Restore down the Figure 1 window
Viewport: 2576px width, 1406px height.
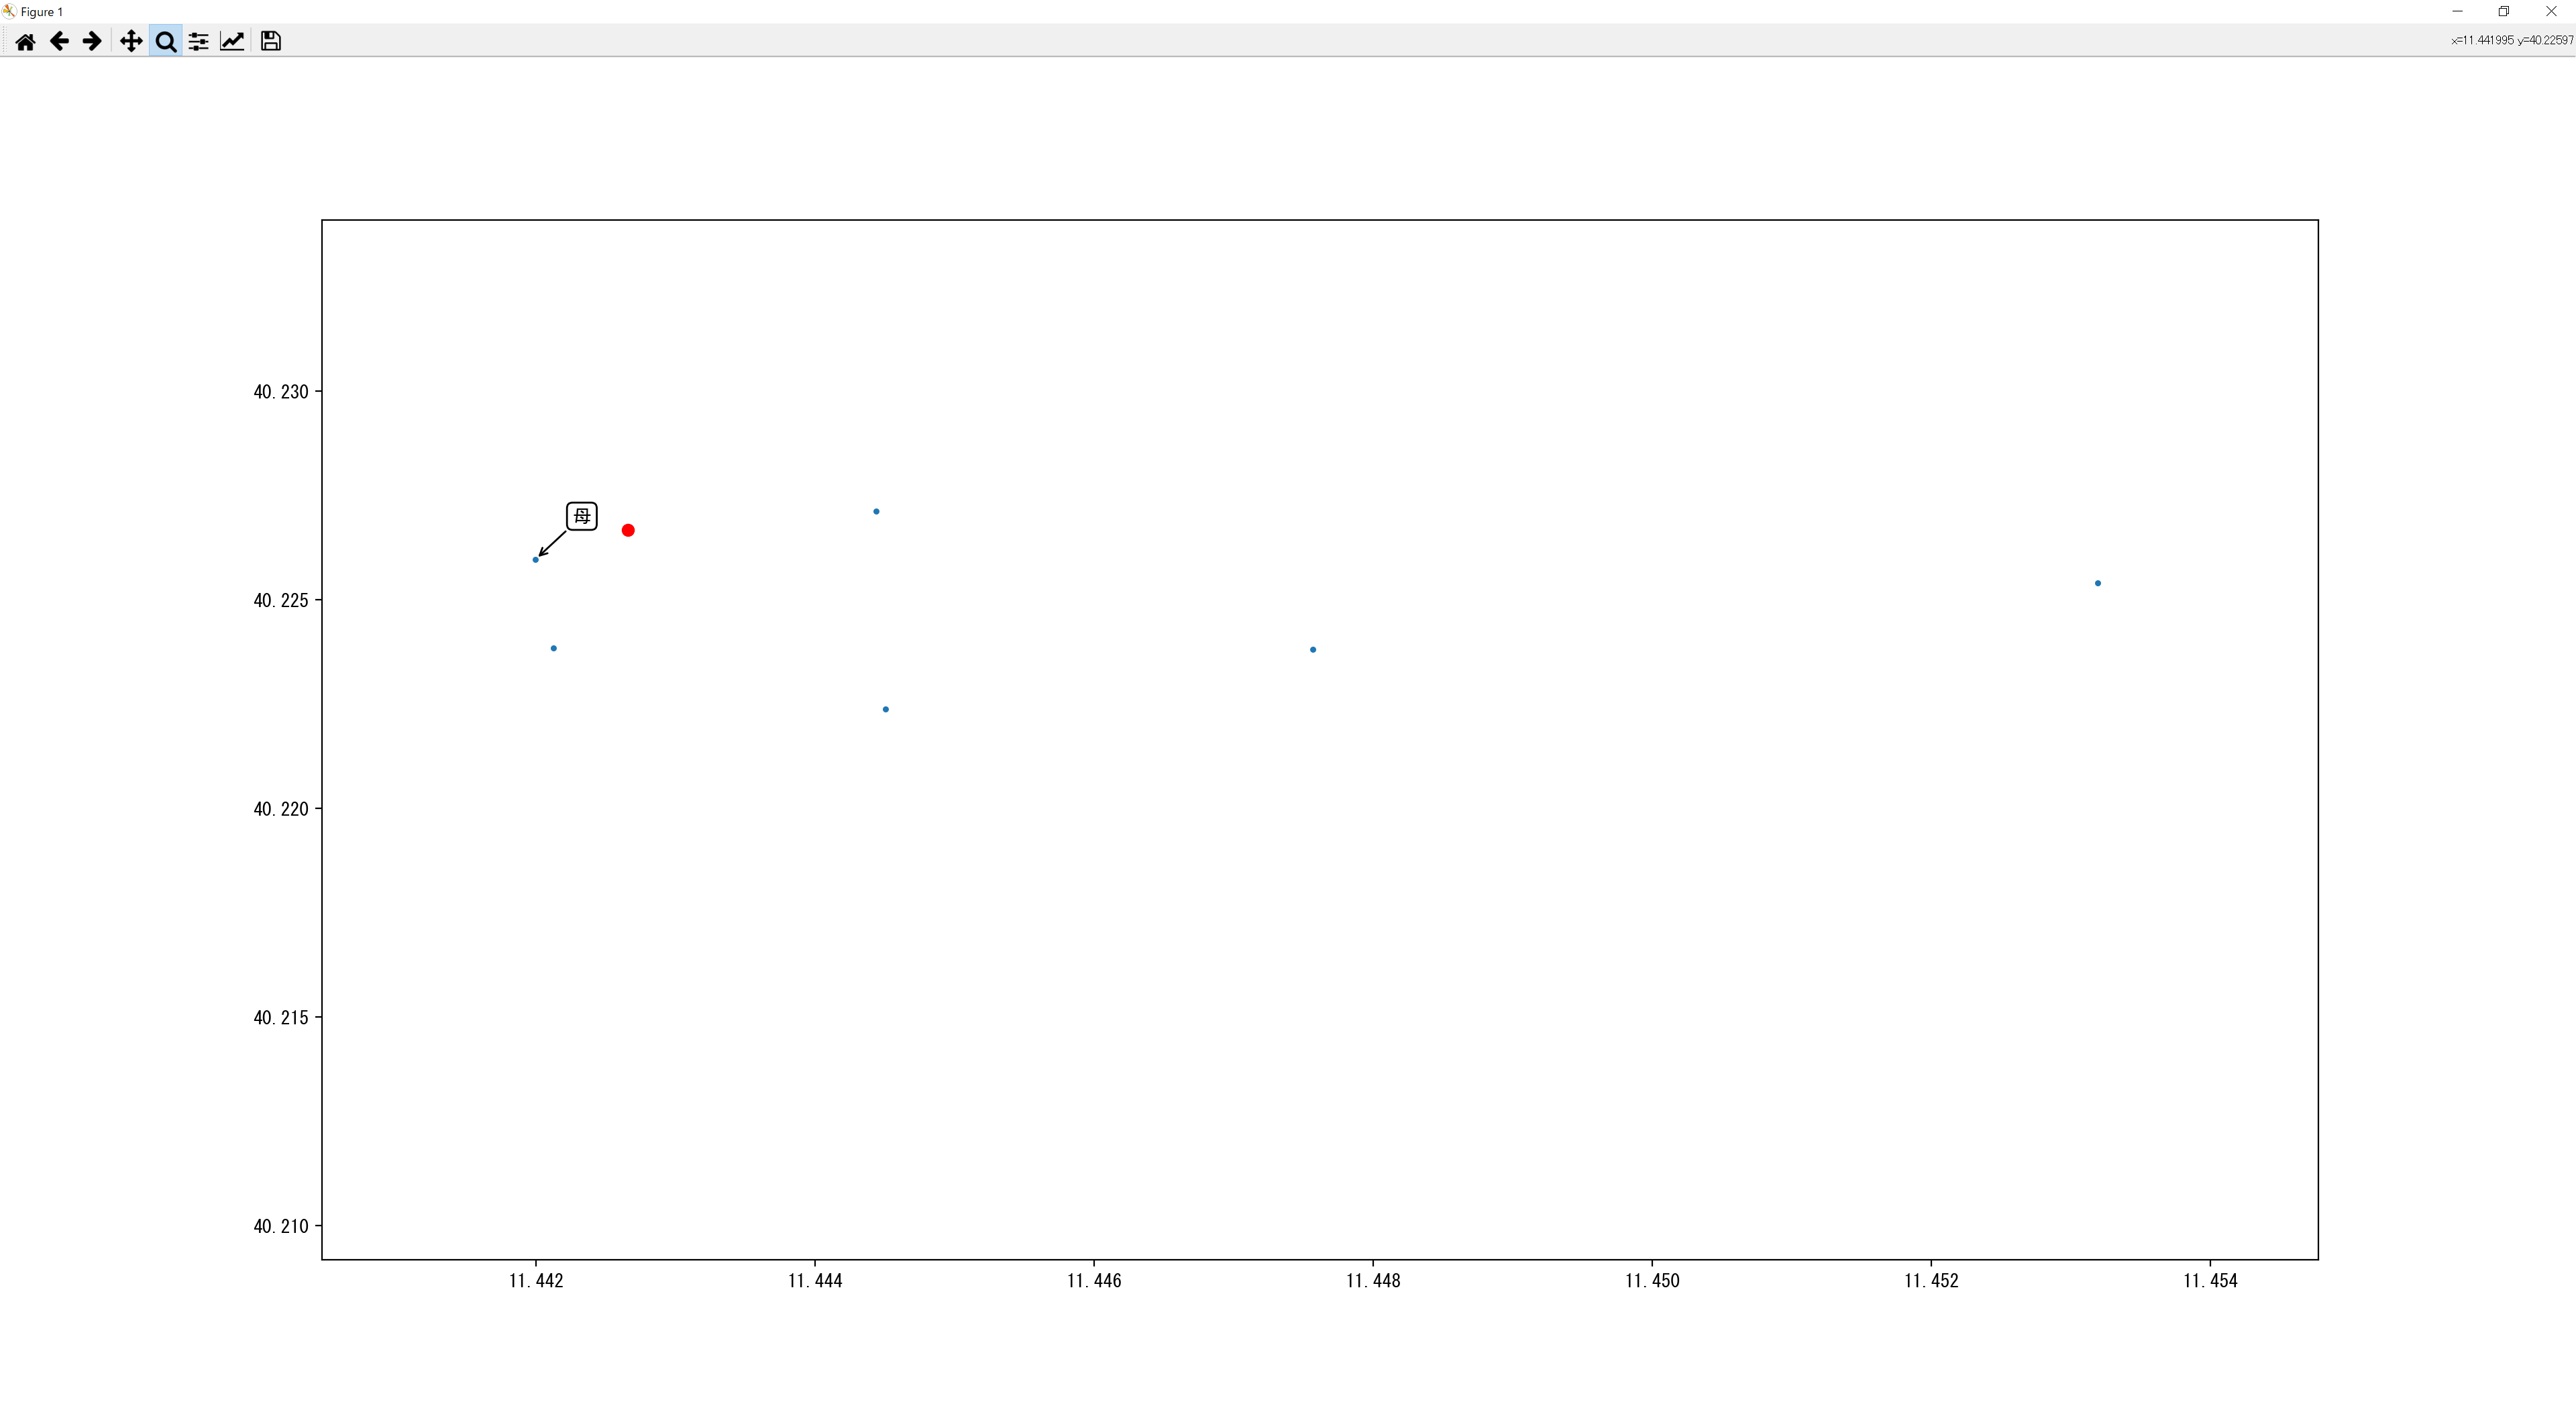coord(2503,12)
